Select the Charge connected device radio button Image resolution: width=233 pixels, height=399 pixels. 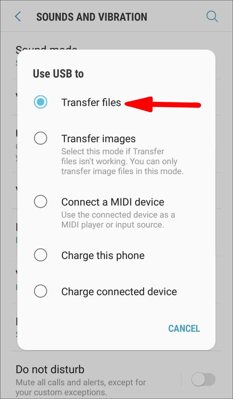pos(41,291)
